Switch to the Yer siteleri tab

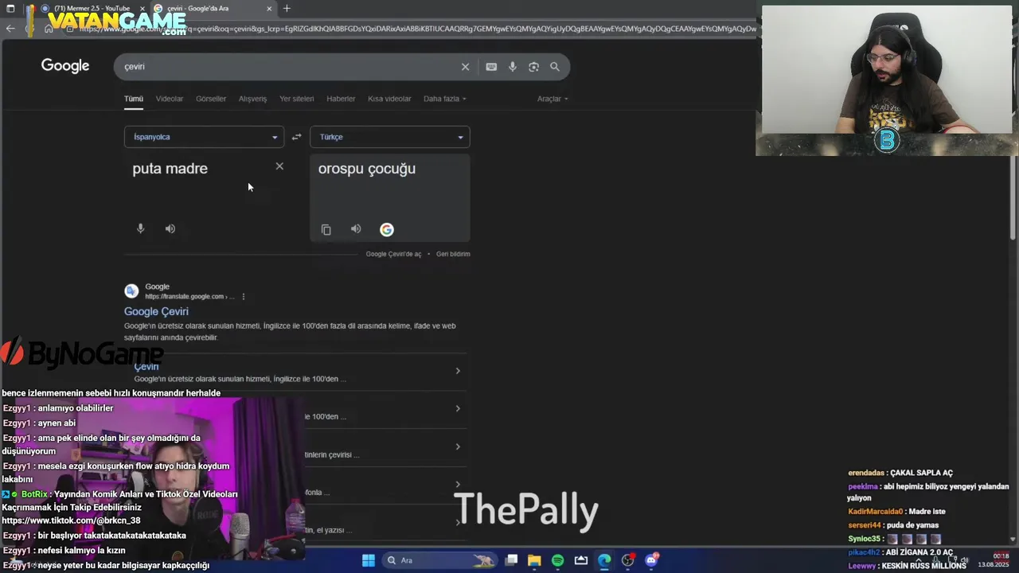(296, 99)
